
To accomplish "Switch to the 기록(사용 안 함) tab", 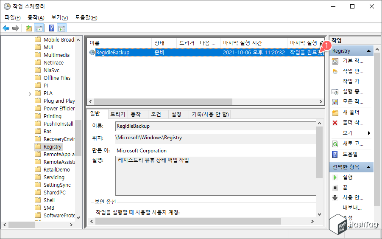I will click(210, 114).
